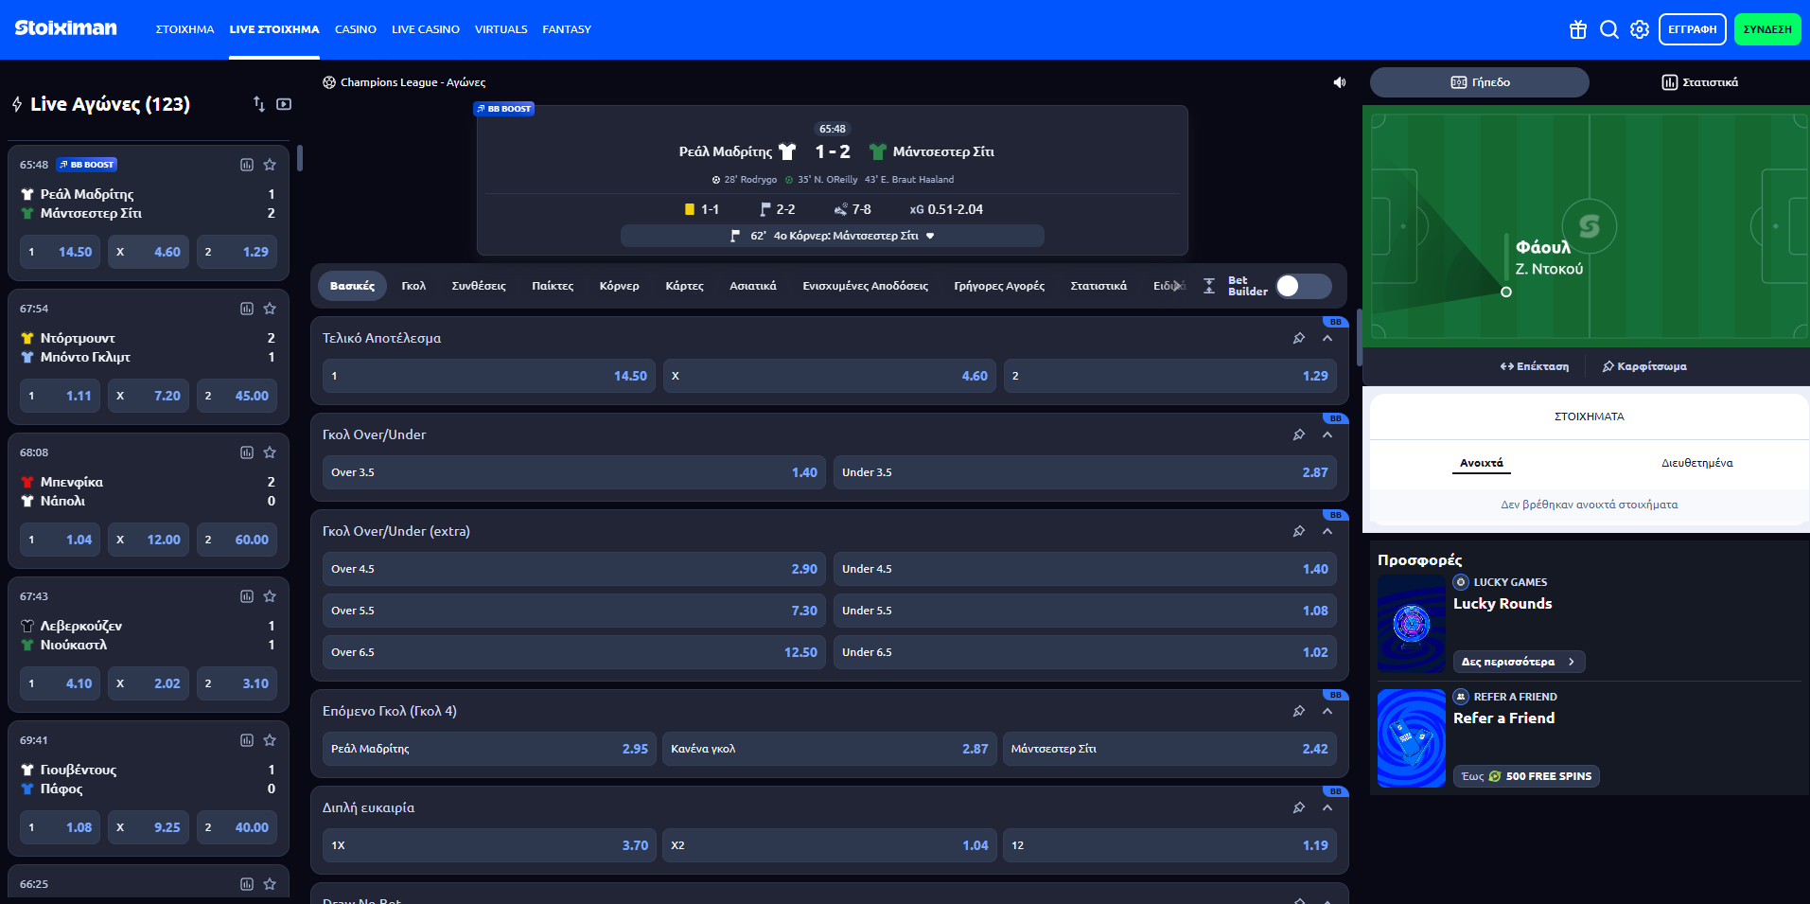Open the gift promotions icon in header
The height and width of the screenshot is (904, 1810).
(x=1577, y=29)
